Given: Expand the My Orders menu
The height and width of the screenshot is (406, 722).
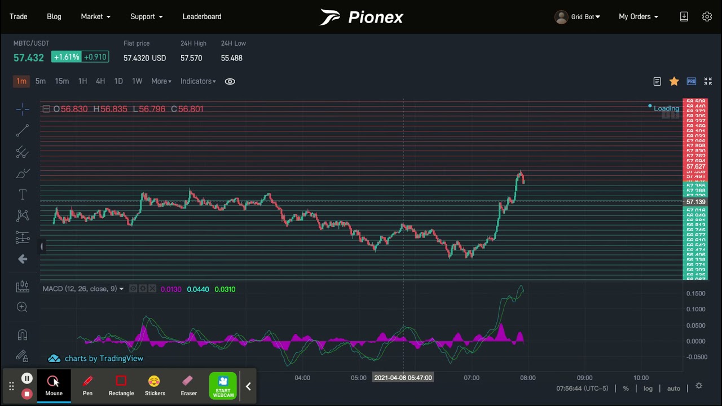Looking at the screenshot, I should (639, 16).
